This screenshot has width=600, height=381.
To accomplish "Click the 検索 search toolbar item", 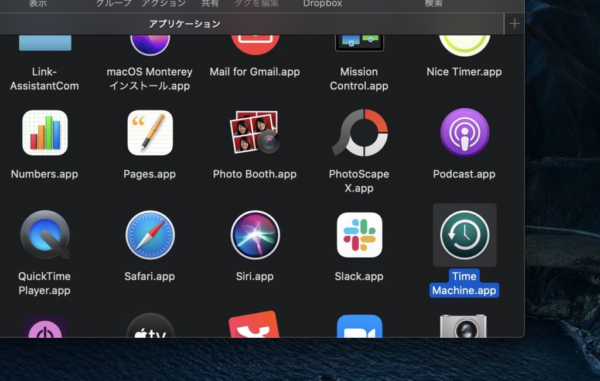I will coord(434,4).
